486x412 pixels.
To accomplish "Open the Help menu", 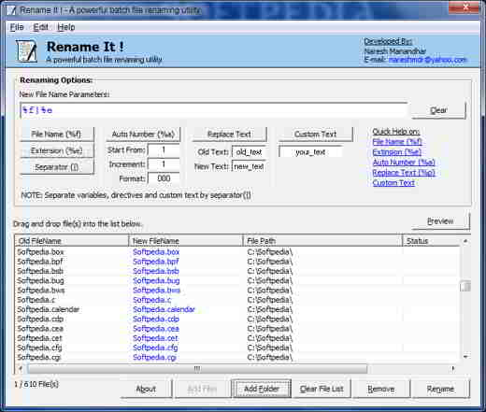I will point(66,27).
